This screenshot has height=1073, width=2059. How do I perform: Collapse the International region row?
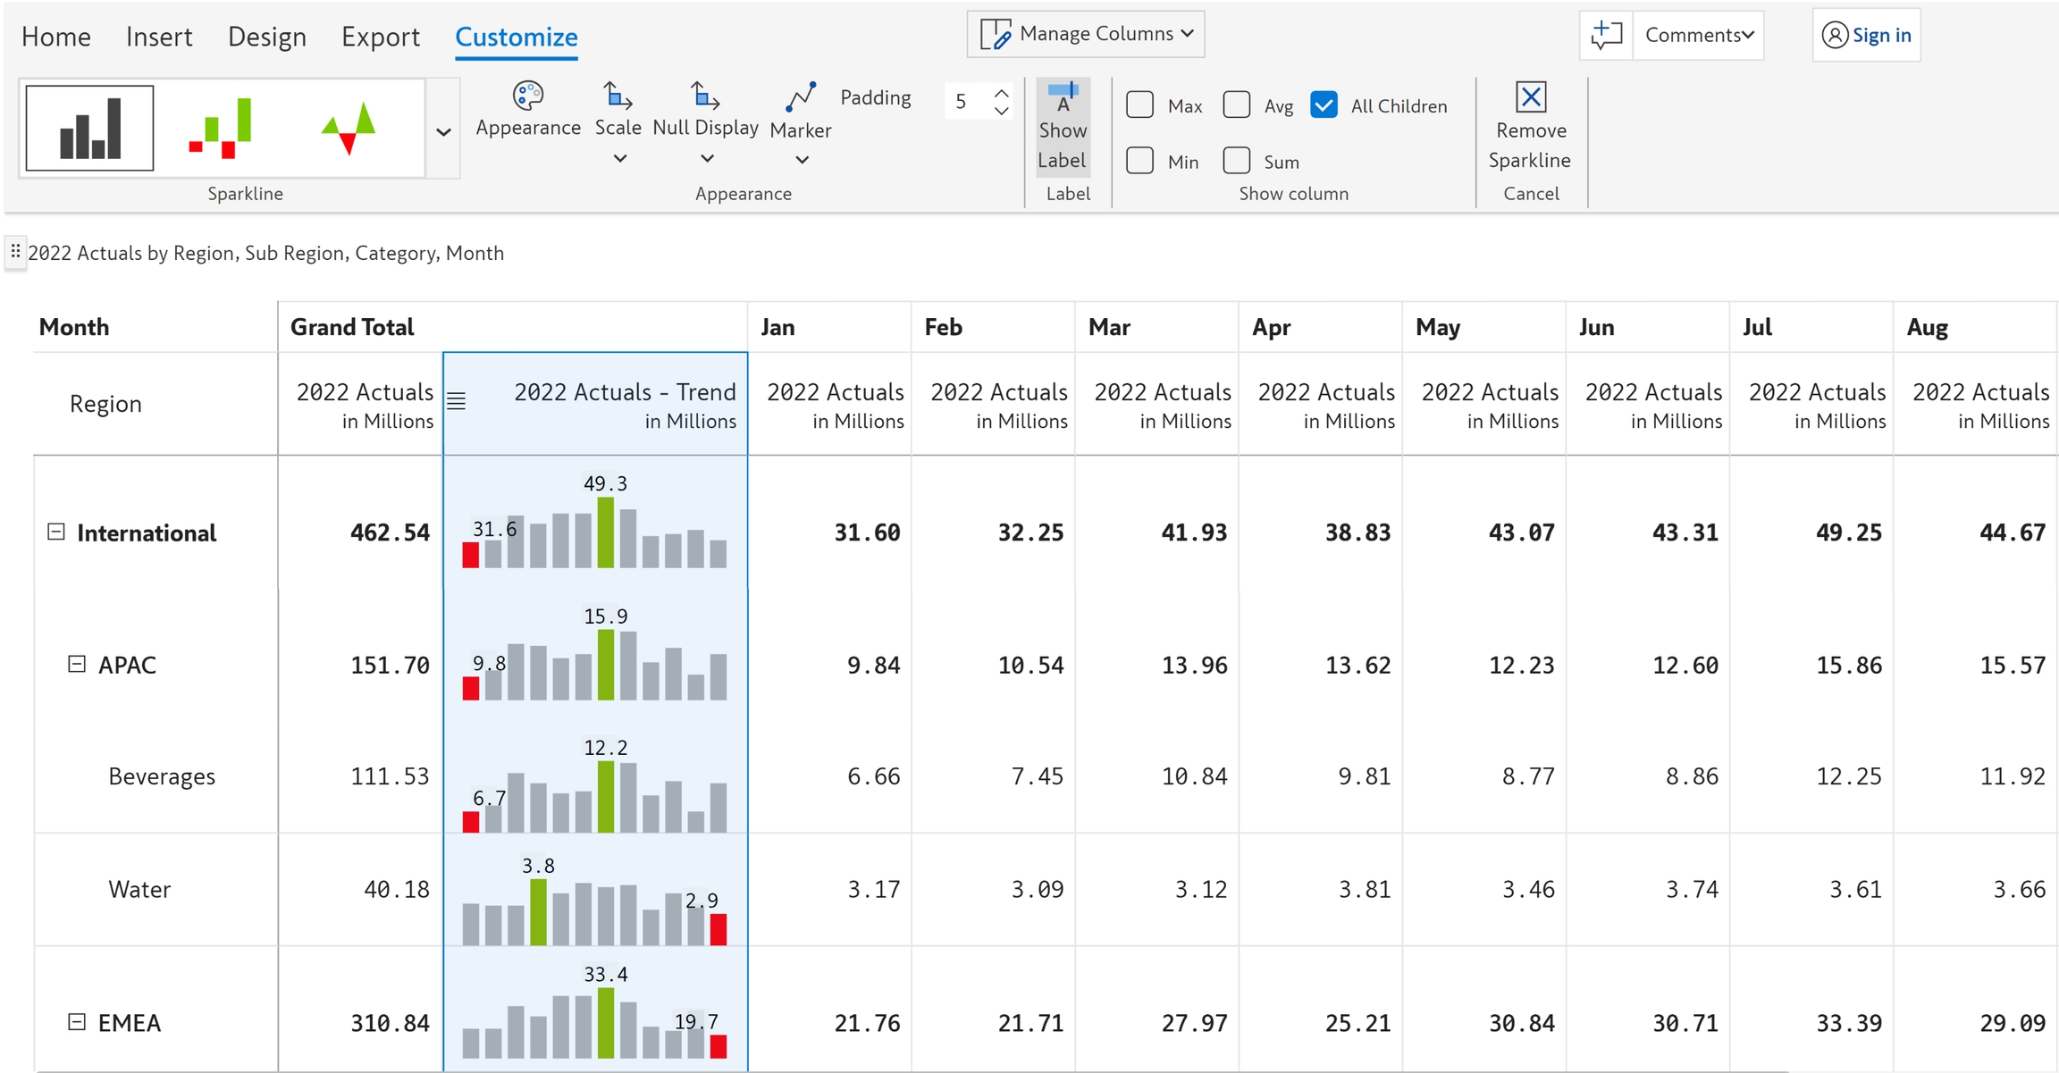click(55, 532)
